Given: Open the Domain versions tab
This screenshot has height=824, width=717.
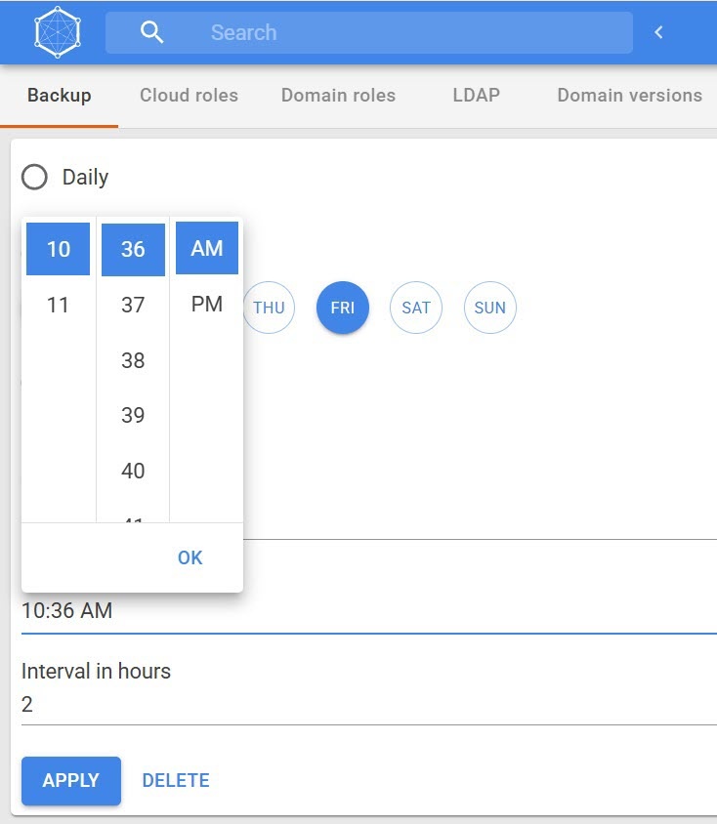Looking at the screenshot, I should coord(629,96).
